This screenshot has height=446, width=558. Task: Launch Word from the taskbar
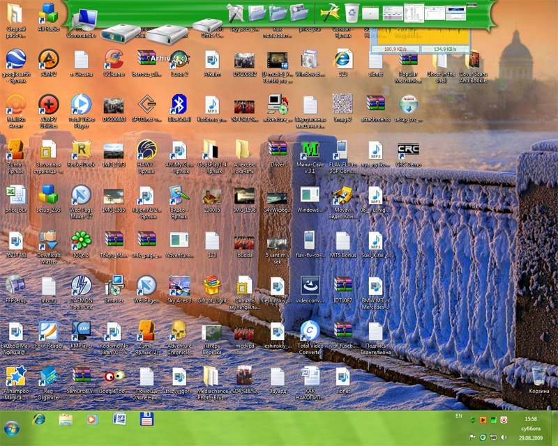tap(119, 420)
